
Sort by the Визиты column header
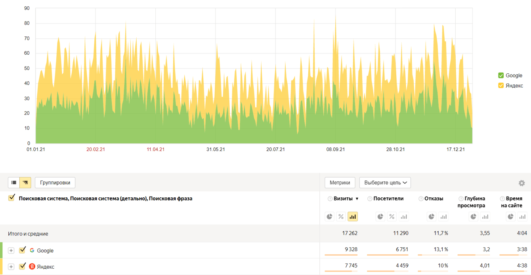[343, 199]
